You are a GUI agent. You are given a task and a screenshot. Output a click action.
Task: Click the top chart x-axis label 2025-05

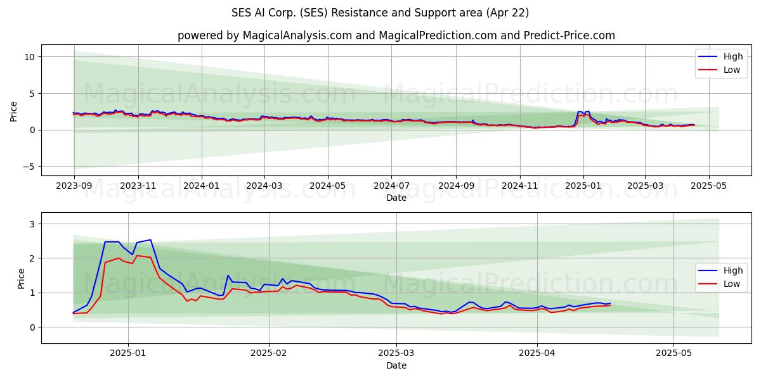point(708,186)
